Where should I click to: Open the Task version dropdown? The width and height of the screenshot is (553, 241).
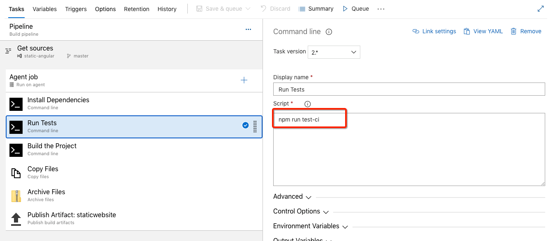(x=334, y=52)
